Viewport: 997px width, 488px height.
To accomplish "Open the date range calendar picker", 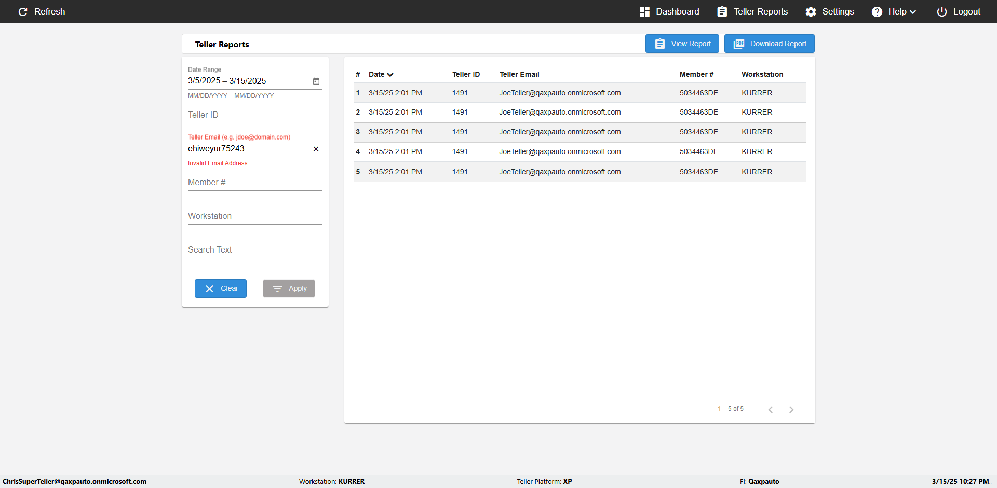I will tap(316, 81).
